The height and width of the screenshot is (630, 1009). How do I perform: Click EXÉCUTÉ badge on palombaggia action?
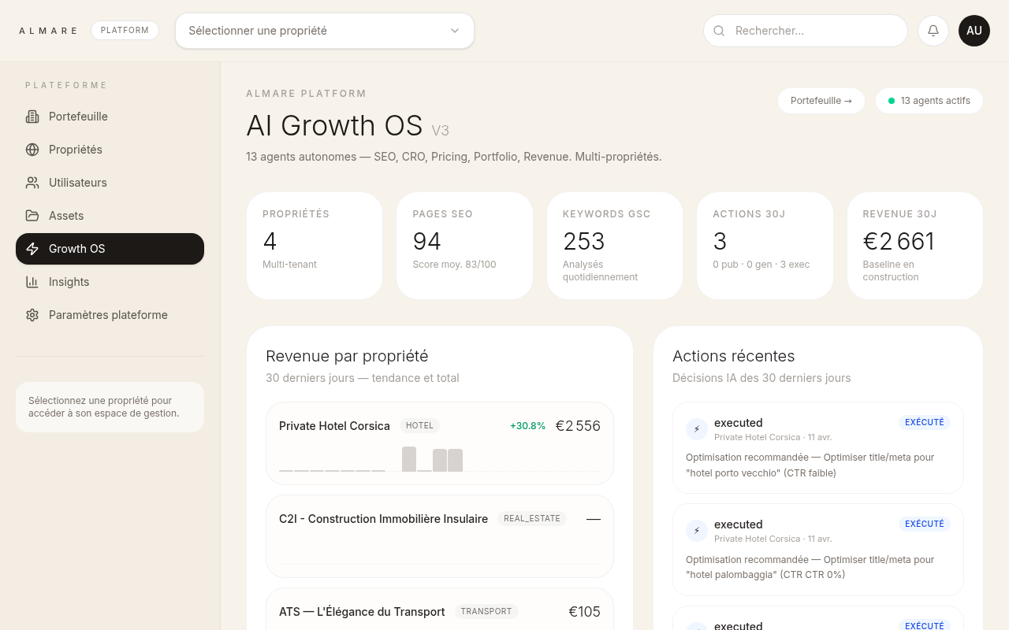(x=925, y=524)
